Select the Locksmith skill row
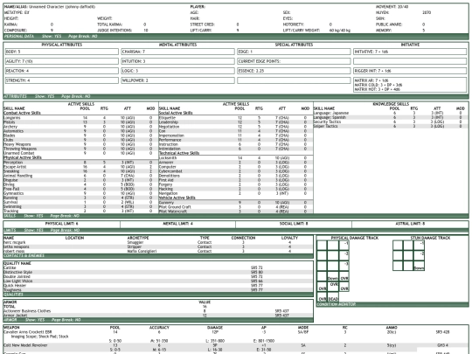Image resolution: width=472 pixels, height=354 pixels. pyautogui.click(x=236, y=157)
